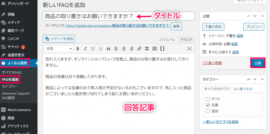Apply blockquote formatting
The width and height of the screenshot is (270, 134).
[x=108, y=49]
